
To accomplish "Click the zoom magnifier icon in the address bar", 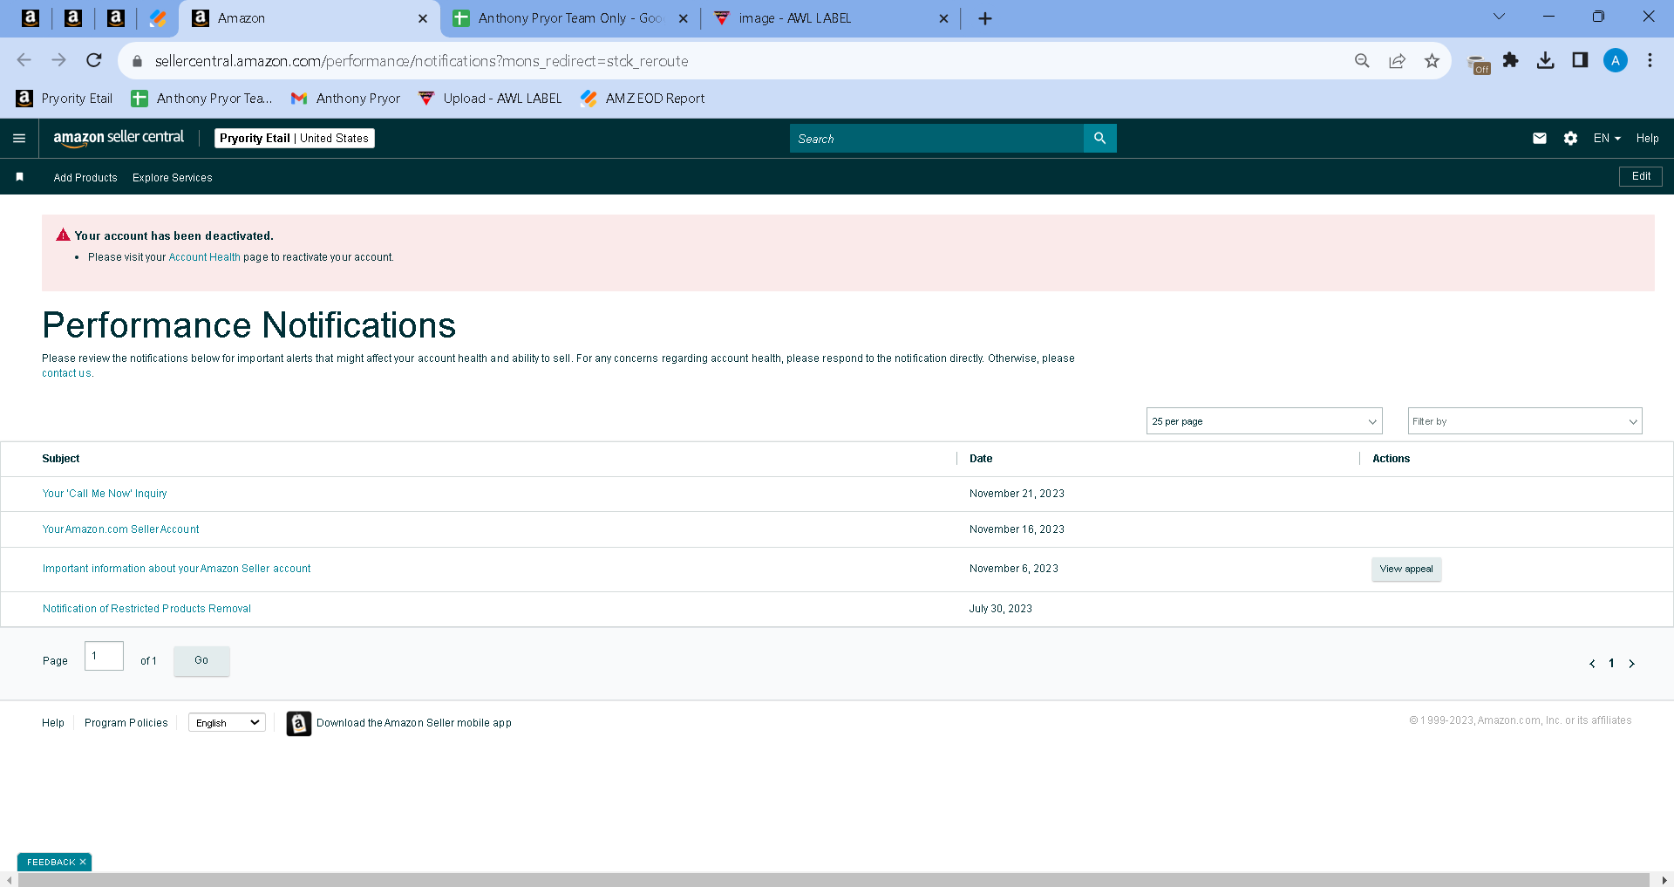I will (1362, 61).
